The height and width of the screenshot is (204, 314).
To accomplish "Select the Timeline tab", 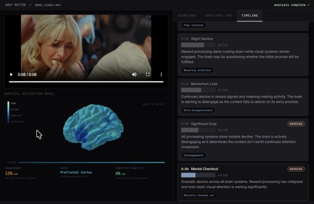I will pos(249,16).
